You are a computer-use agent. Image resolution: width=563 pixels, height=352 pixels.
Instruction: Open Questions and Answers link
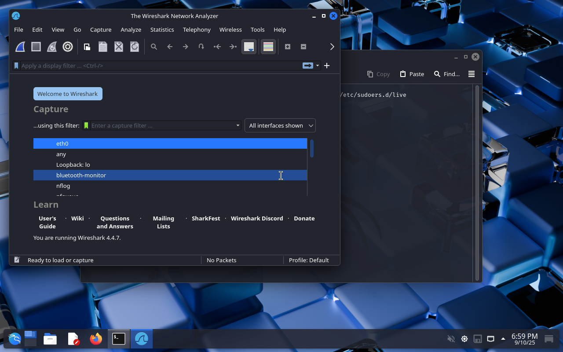115,222
